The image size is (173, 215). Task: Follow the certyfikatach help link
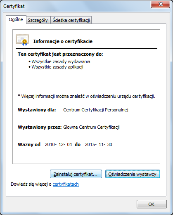click(66, 184)
